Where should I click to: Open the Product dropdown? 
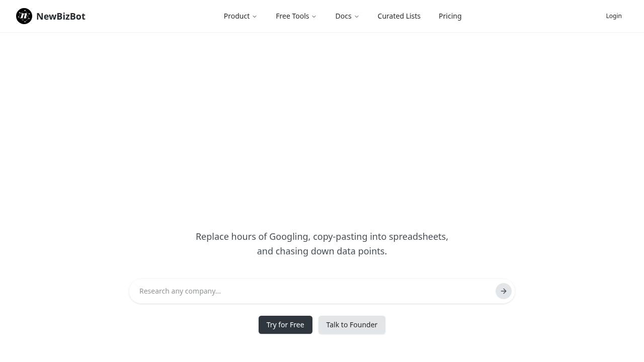tap(236, 16)
